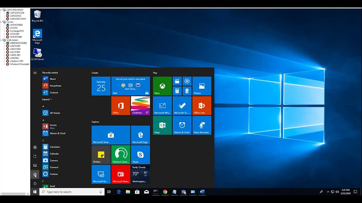362x203 pixels.
Task: Open the Office Lens tile
Action: (x=202, y=106)
